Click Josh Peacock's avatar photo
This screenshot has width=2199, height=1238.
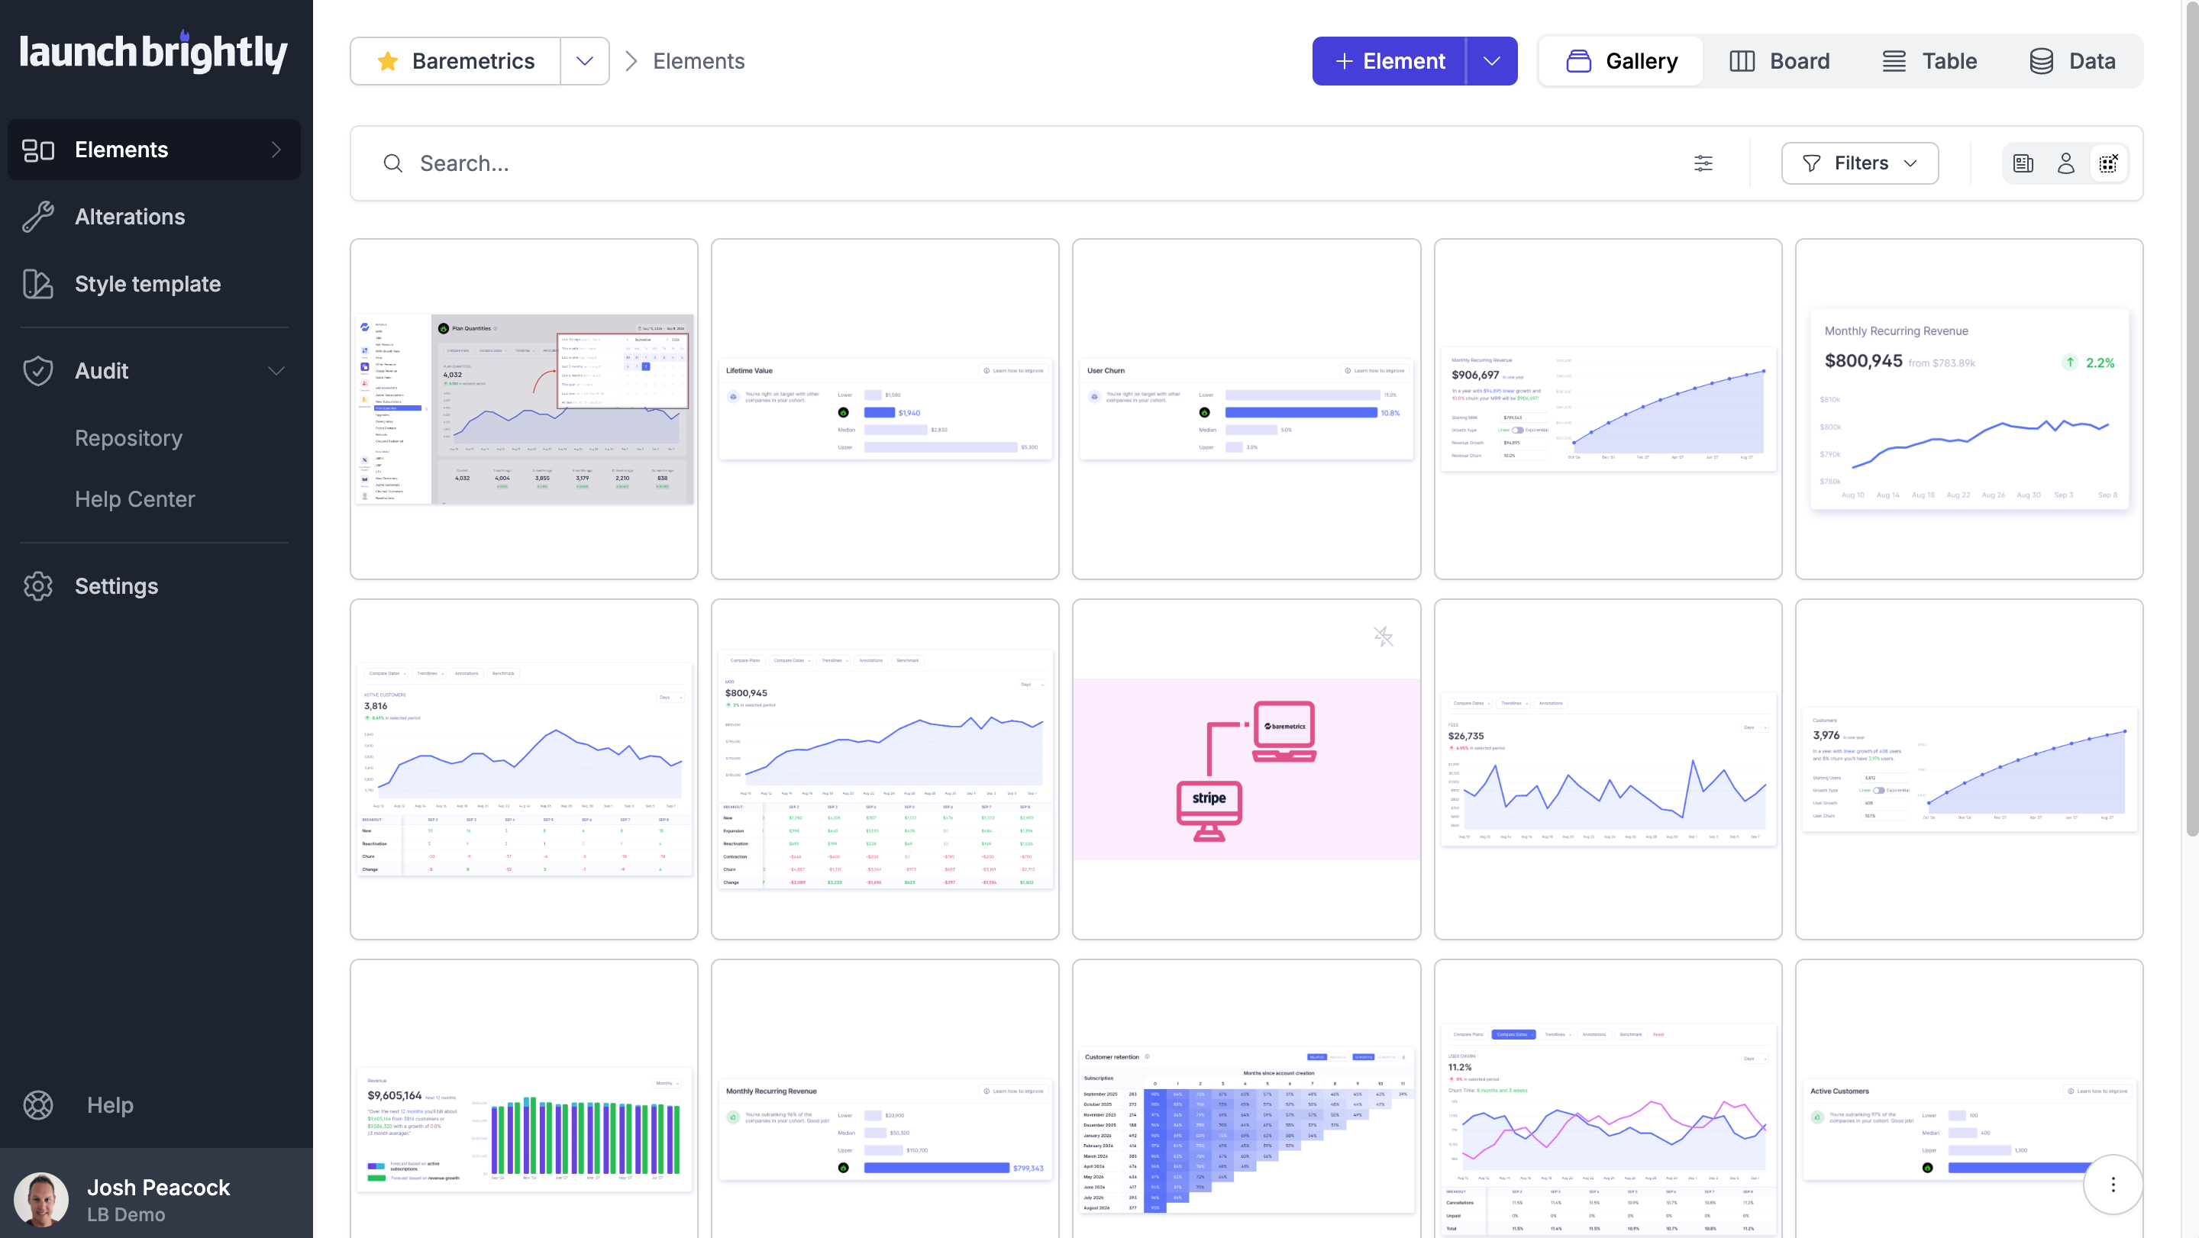click(x=41, y=1199)
